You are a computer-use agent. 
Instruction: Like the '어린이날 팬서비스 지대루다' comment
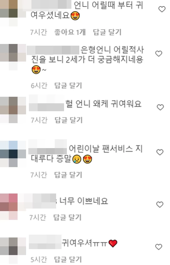160,152
